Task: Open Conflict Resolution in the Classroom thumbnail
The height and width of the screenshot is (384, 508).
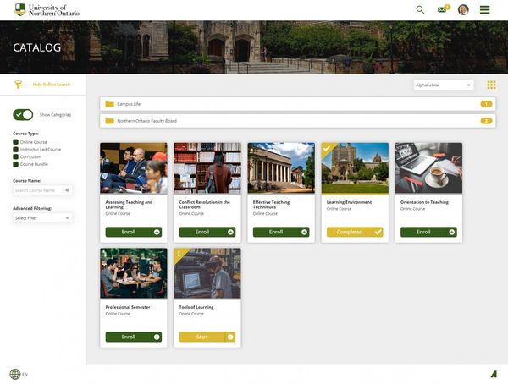Action: point(207,168)
